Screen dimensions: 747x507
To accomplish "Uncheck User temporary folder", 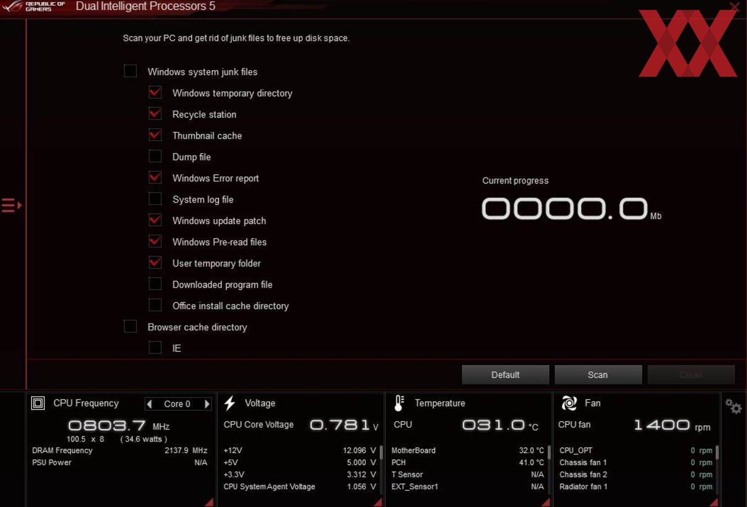I will (x=155, y=263).
